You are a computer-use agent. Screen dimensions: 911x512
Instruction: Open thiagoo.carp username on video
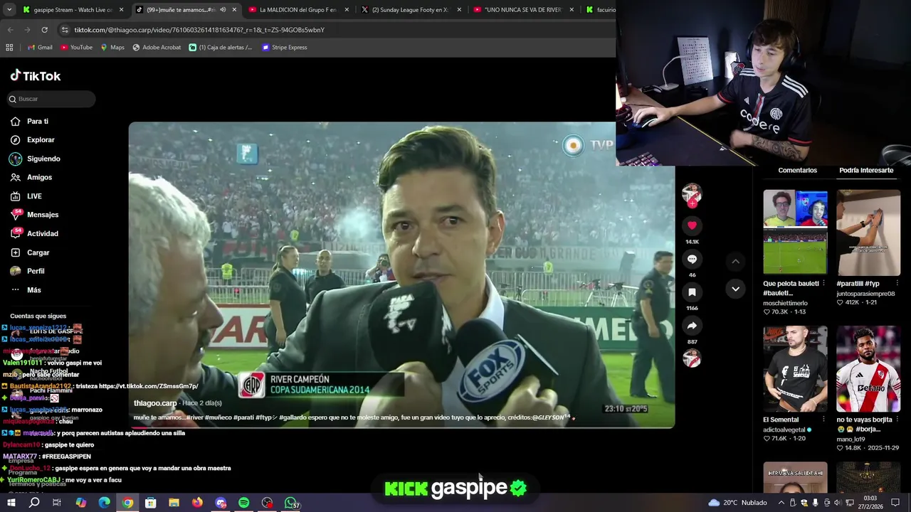[x=155, y=403]
